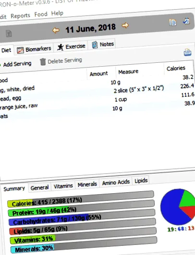Click the Lipids 5g / 65g progress bar
This screenshot has height=255, width=195.
click(83, 227)
